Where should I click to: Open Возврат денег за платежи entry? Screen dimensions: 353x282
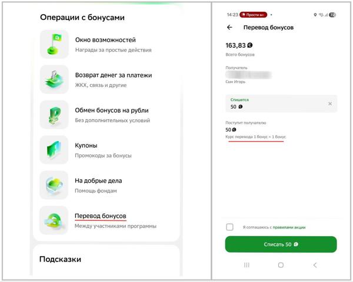(x=113, y=75)
